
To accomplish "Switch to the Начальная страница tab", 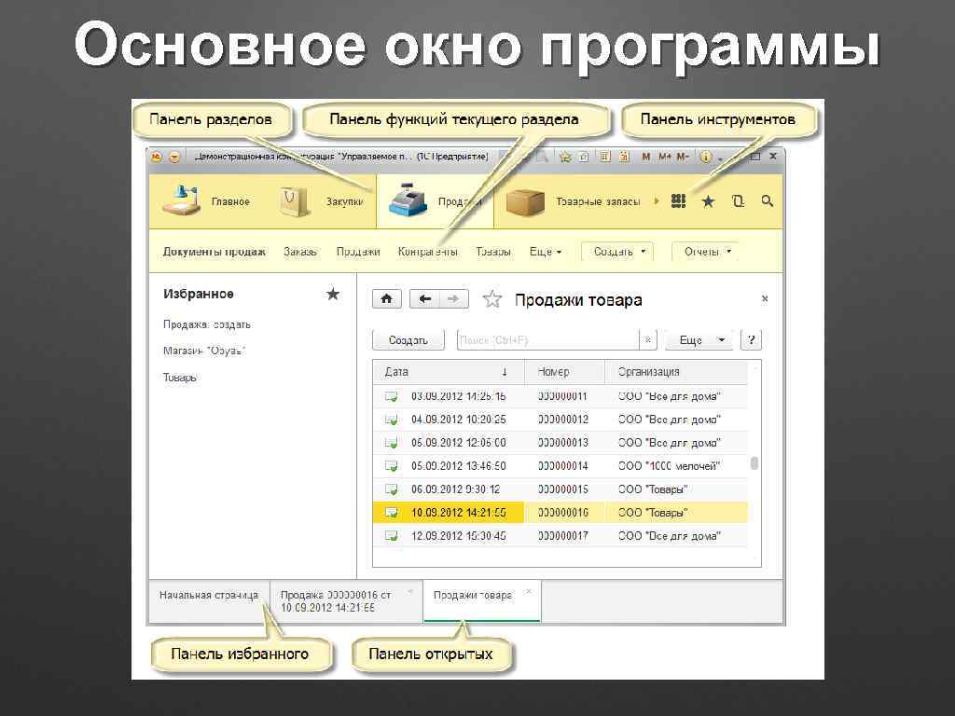I will point(207,597).
